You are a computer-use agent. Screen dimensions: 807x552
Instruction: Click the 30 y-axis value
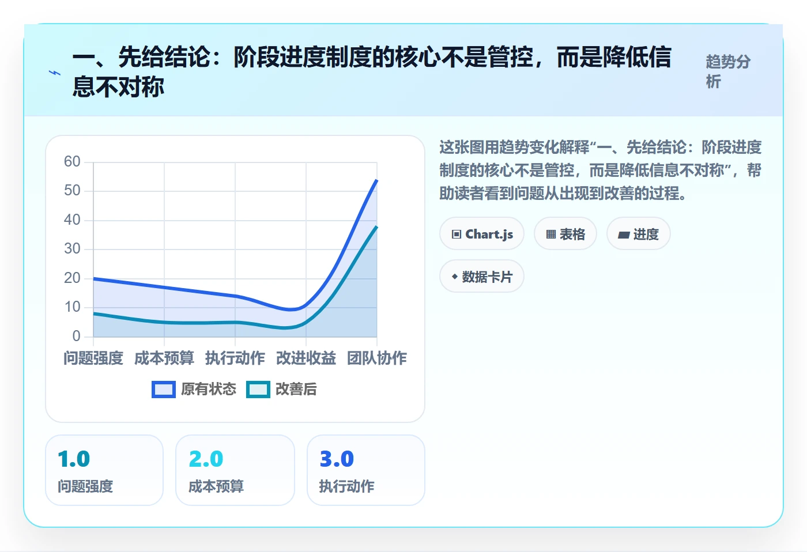pyautogui.click(x=72, y=249)
